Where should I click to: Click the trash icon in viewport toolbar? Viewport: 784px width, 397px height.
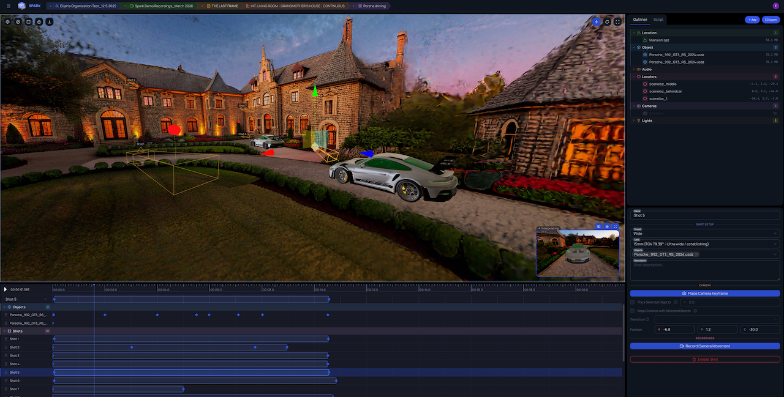tap(39, 21)
